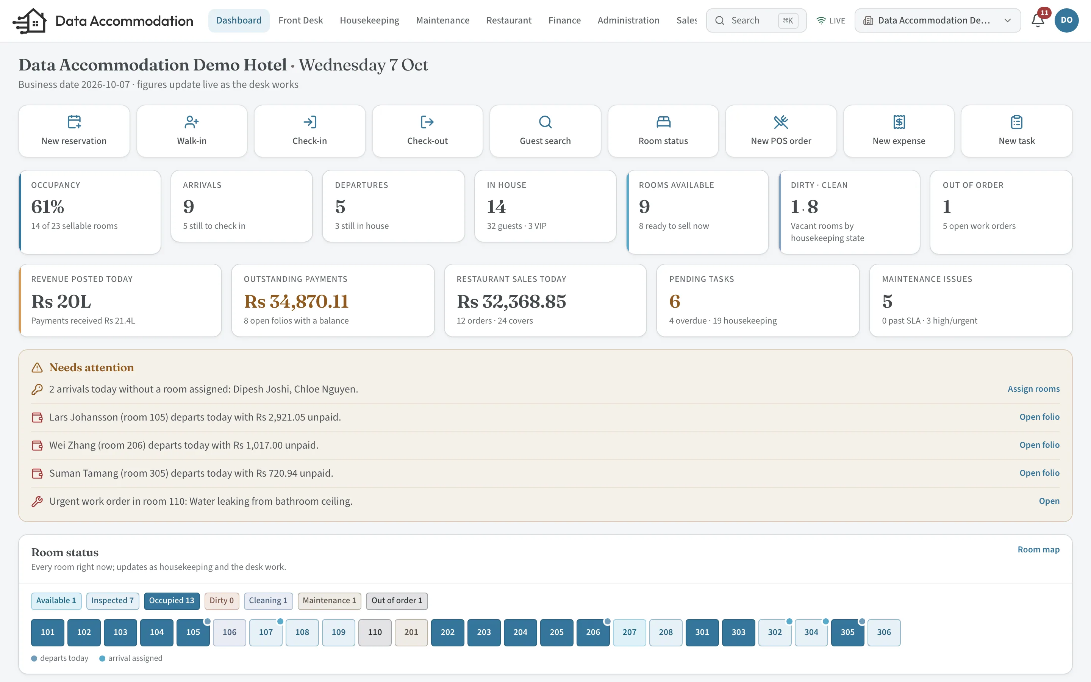Click the New reservation calendar icon

point(74,122)
